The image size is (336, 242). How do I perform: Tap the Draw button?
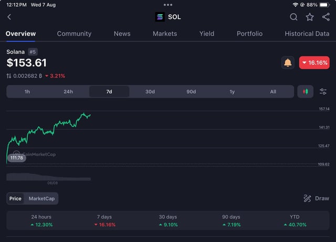click(x=316, y=199)
